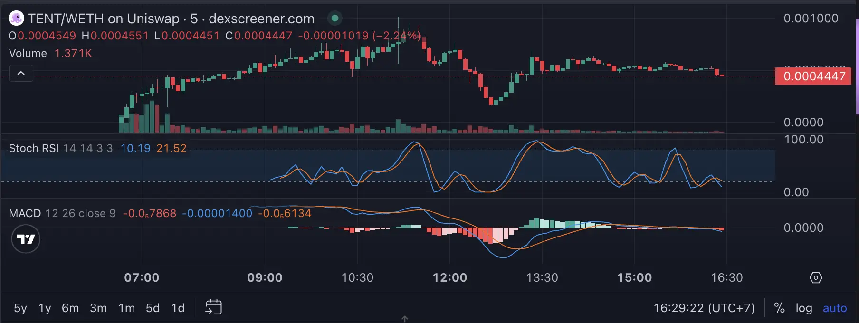859x323 pixels.
Task: Select the 3m time range
Action: (x=98, y=308)
